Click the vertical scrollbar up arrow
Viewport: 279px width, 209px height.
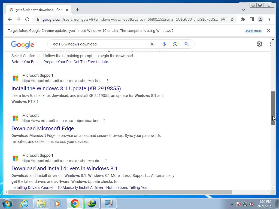[x=273, y=39]
